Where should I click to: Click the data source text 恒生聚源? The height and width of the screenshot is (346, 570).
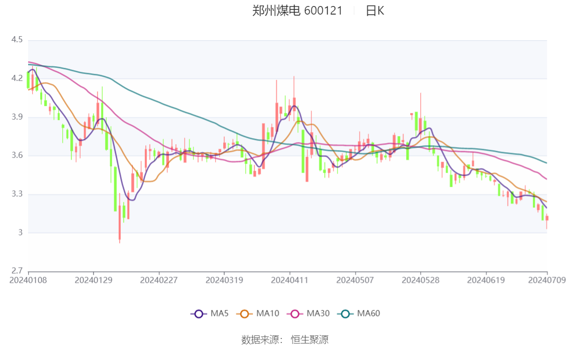click(x=310, y=340)
